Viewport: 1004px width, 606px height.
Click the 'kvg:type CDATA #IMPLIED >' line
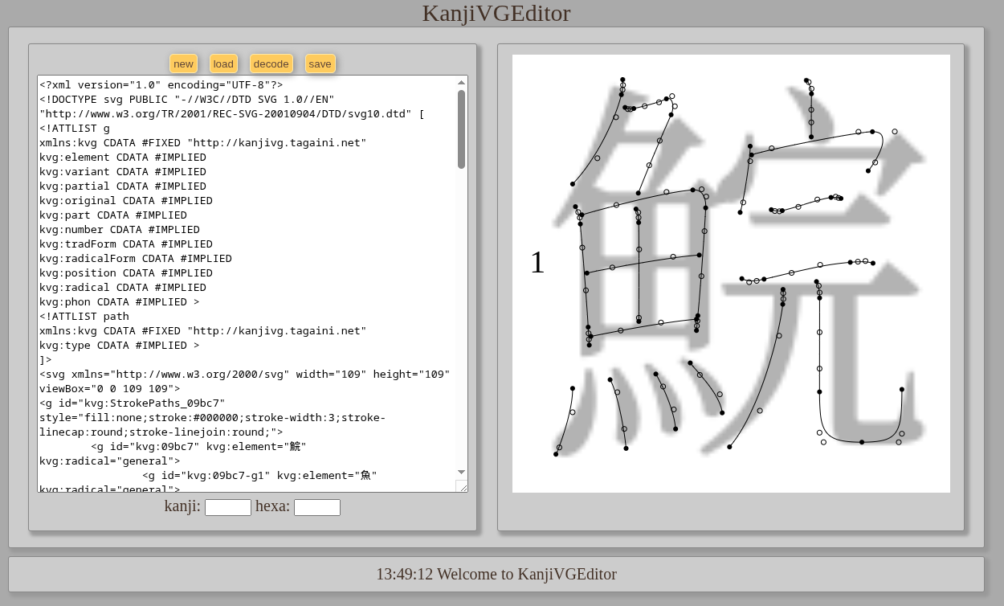coord(120,345)
